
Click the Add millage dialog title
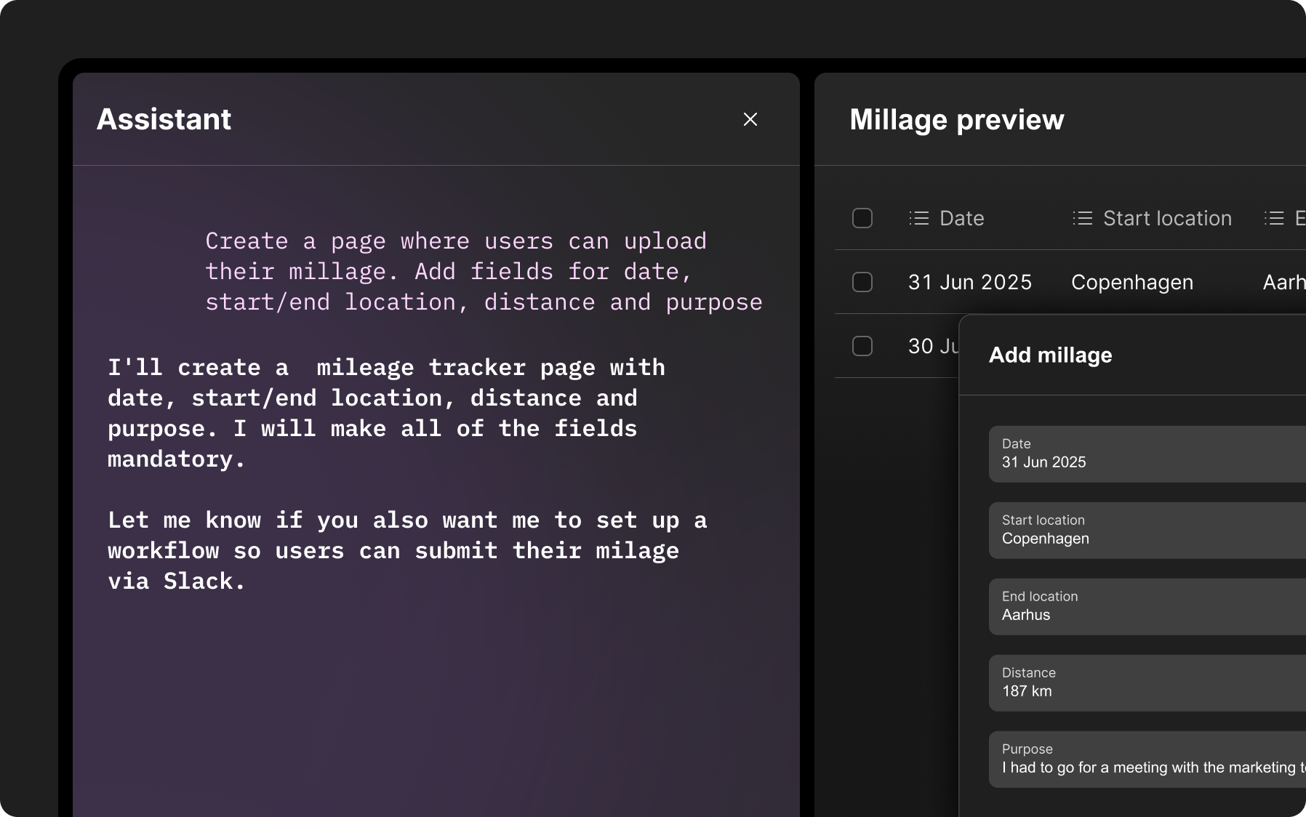(x=1051, y=355)
